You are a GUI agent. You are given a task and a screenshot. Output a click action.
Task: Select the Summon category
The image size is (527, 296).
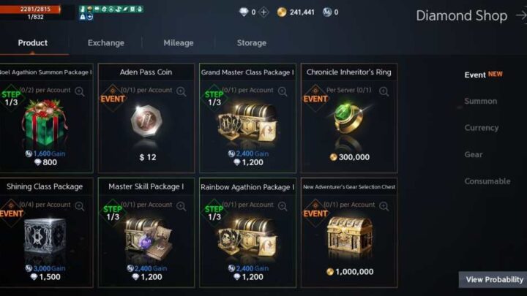click(481, 101)
